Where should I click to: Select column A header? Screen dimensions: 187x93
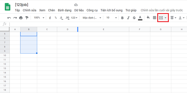coord(15,29)
